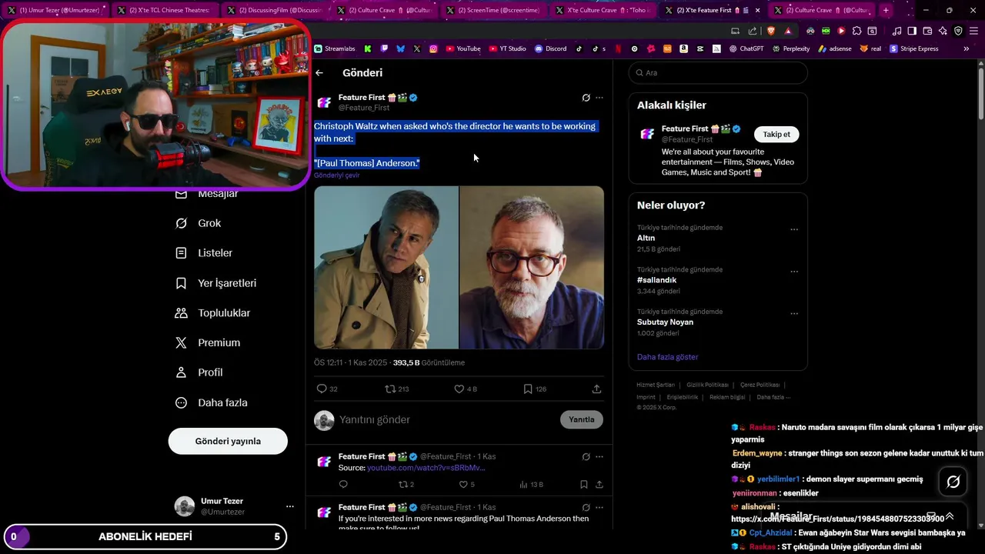985x554 pixels.
Task: Open Premium in the sidebar
Action: pos(207,343)
